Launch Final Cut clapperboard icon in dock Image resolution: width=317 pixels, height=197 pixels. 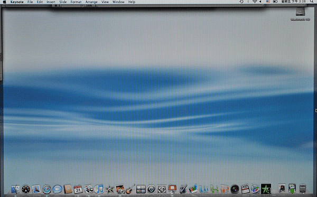click(x=245, y=189)
